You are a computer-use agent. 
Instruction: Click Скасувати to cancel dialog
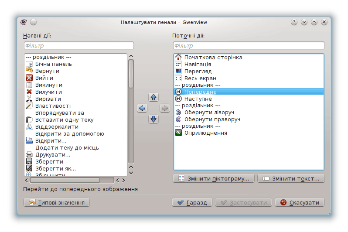[300, 202]
